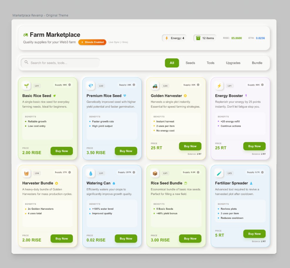Open supply info icon for Energy Booster
This screenshot has width=290, height=268.
point(262,85)
